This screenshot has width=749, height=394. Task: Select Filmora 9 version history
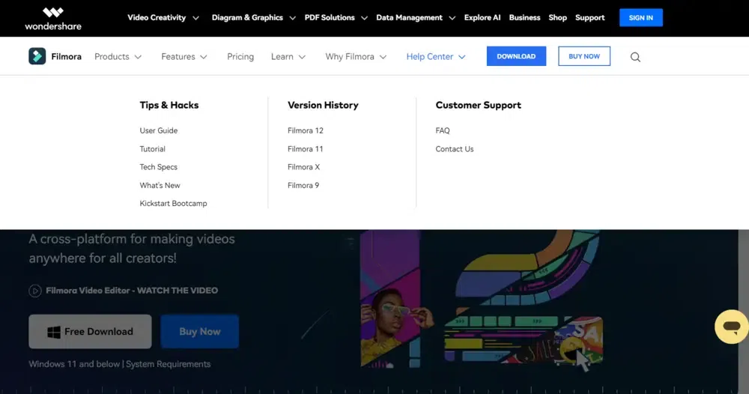click(303, 185)
